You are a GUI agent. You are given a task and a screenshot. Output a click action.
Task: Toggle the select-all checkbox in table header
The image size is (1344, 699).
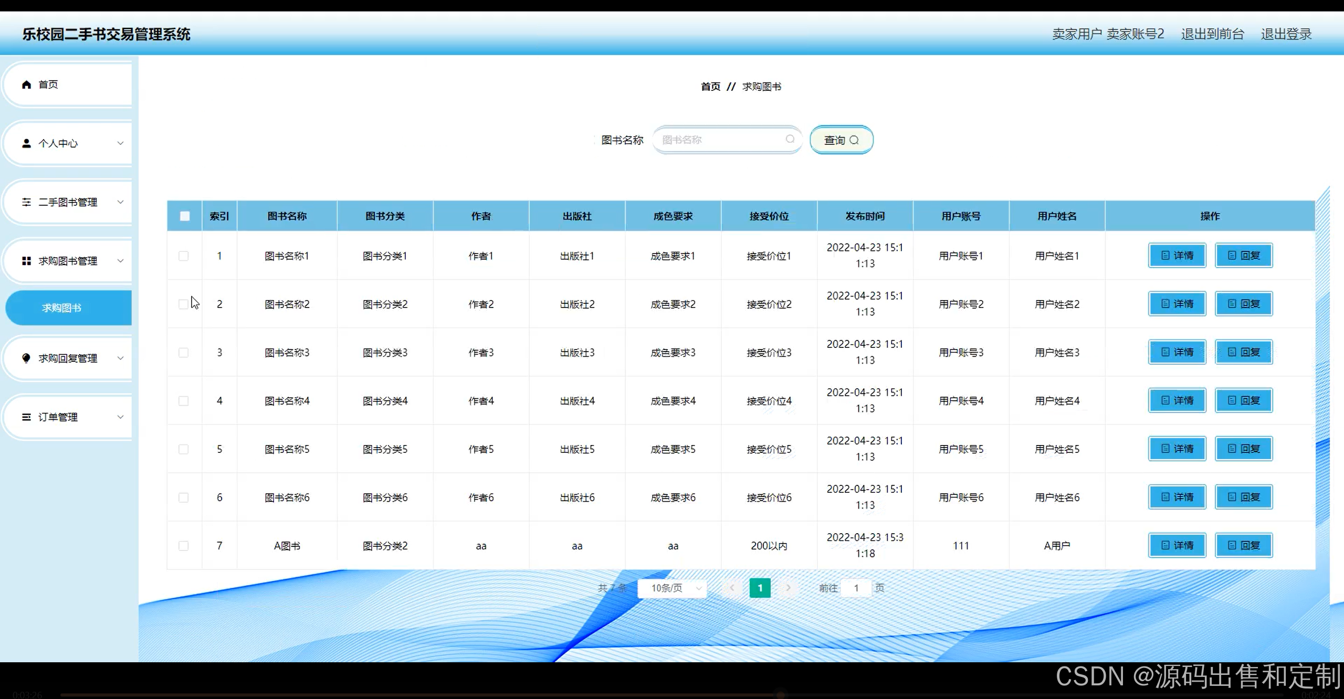tap(185, 216)
